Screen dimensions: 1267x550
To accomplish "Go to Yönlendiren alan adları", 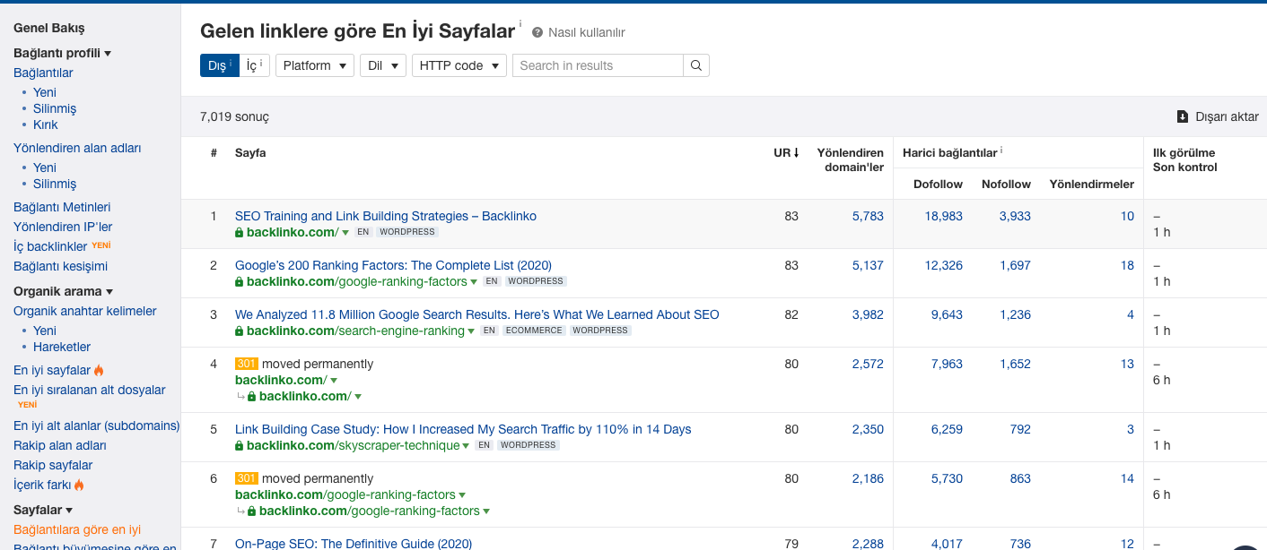I will (x=77, y=148).
